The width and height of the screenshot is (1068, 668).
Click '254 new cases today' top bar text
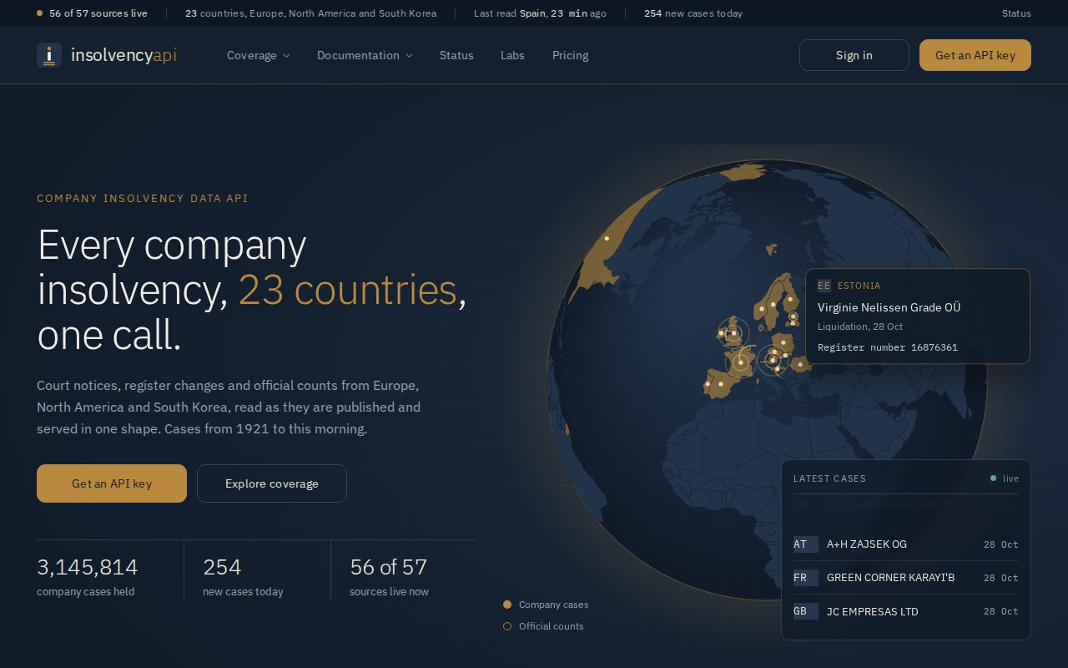tap(693, 13)
